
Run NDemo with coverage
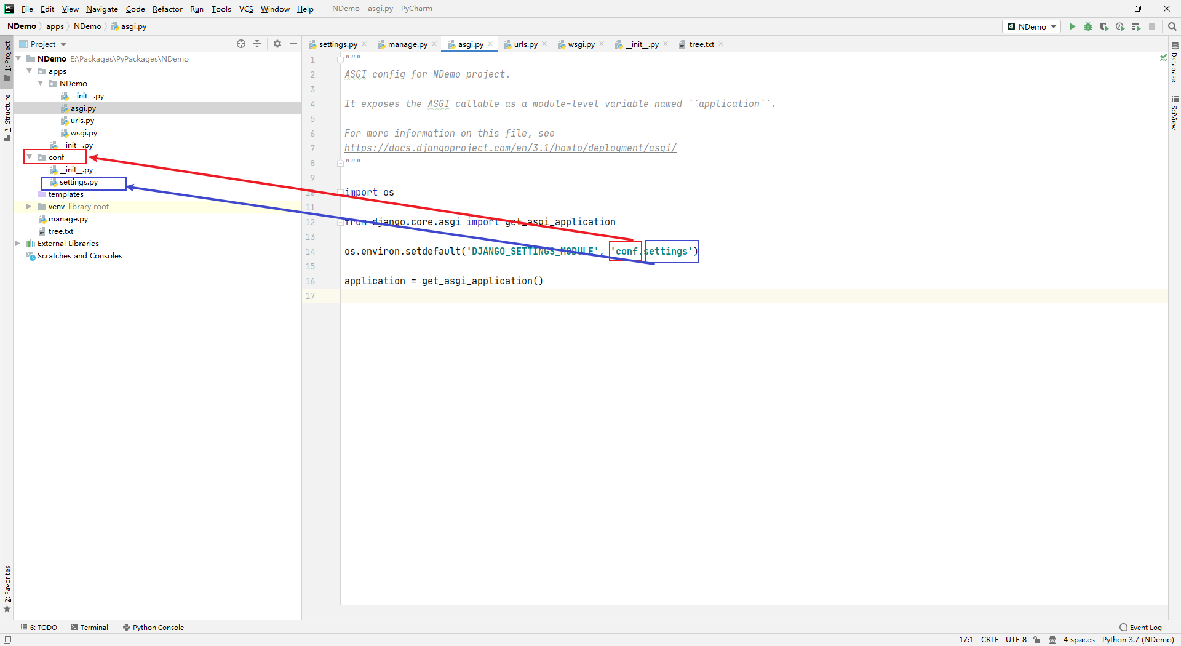point(1104,26)
